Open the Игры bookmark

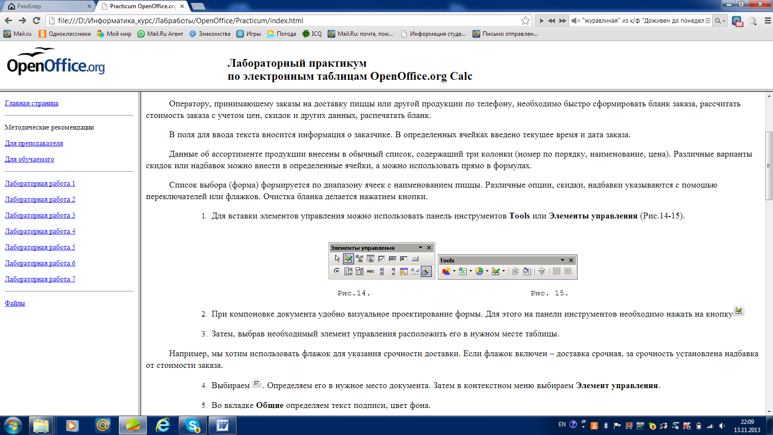248,34
